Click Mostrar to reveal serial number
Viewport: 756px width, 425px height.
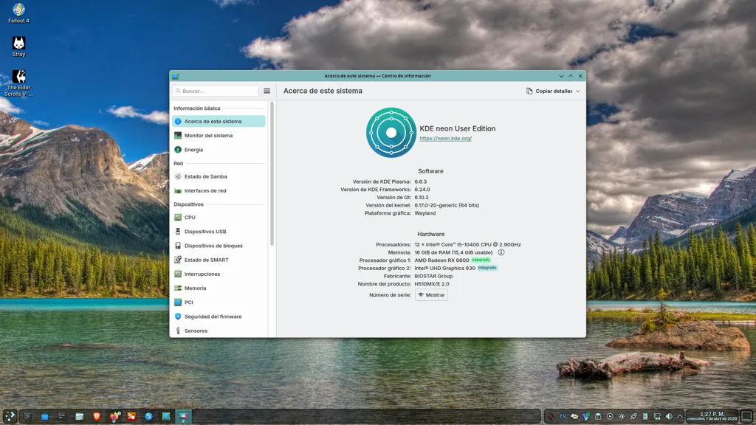pyautogui.click(x=431, y=295)
